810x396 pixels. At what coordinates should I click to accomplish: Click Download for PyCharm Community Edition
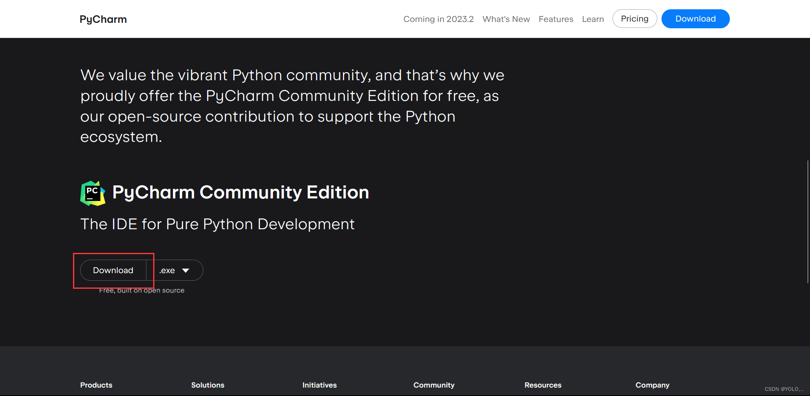pos(113,270)
